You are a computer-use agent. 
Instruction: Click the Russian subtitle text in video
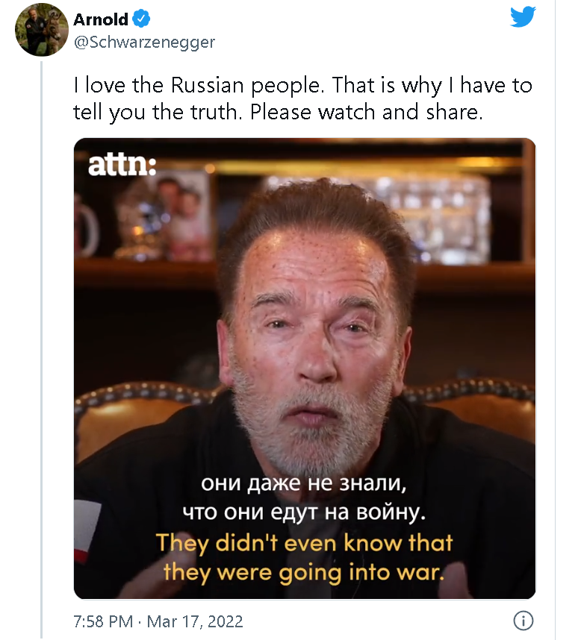coord(305,498)
